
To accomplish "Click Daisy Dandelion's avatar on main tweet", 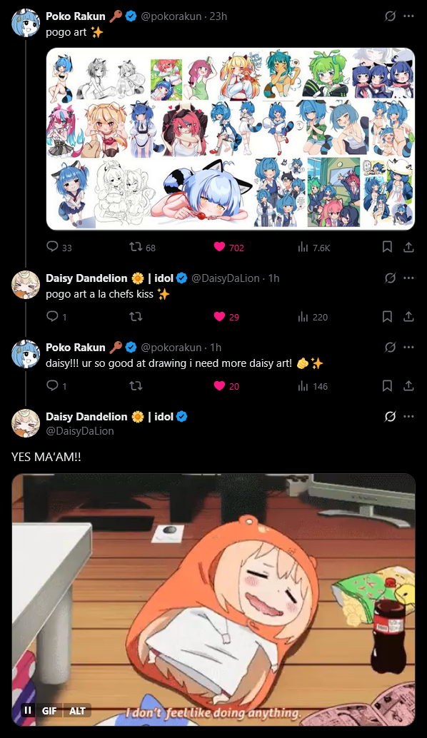I will (26, 423).
